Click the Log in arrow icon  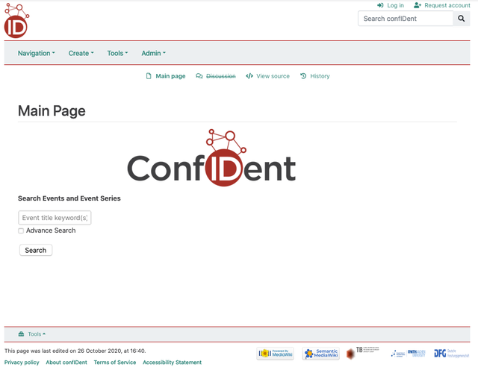pyautogui.click(x=380, y=5)
